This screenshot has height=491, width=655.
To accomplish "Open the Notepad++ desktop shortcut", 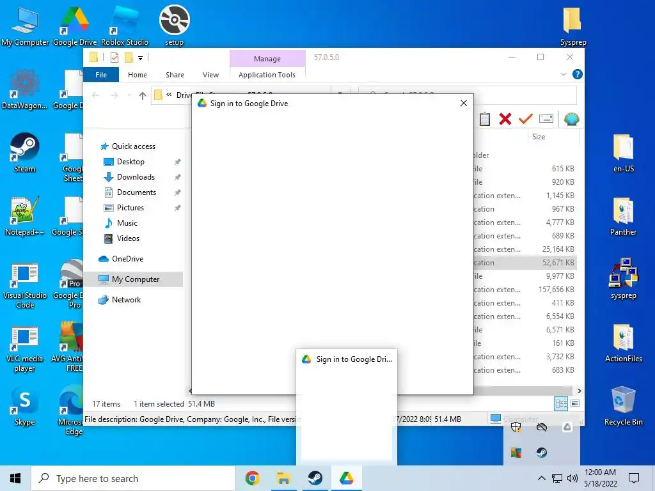I will [25, 216].
